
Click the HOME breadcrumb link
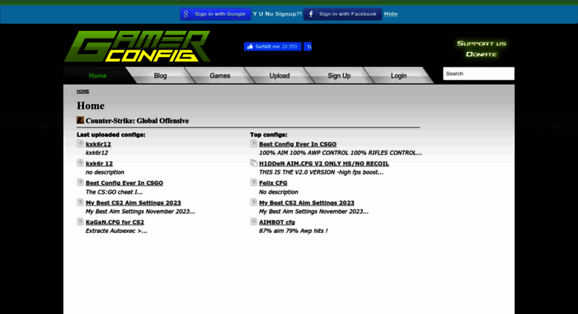[x=83, y=91]
